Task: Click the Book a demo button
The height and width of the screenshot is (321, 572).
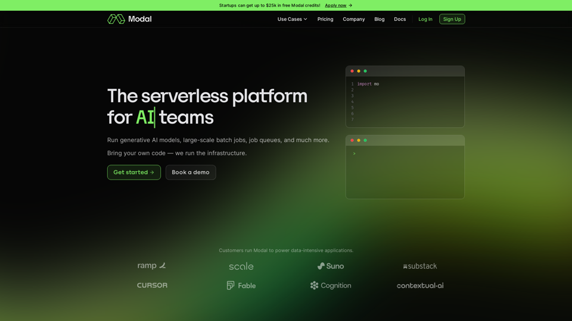Action: pos(191,172)
